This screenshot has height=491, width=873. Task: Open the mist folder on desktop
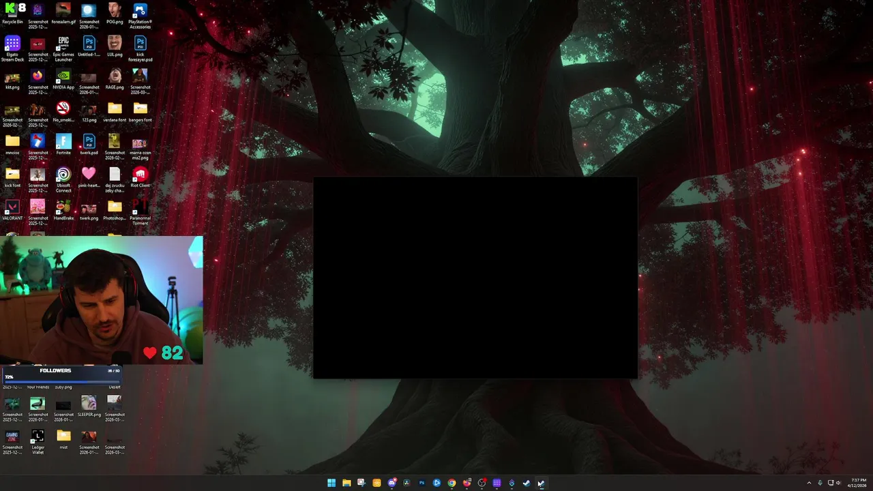tap(63, 439)
